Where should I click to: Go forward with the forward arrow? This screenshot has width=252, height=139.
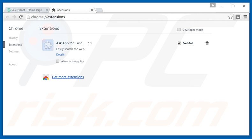14,17
